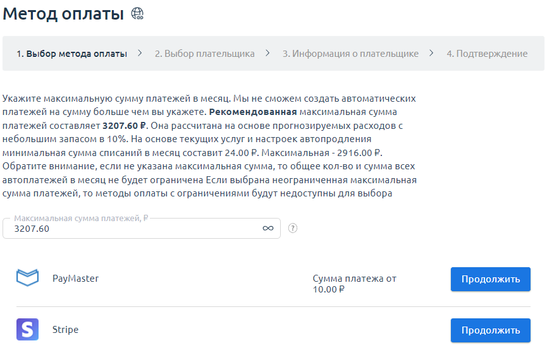Viewport: 547px width, 355px height.
Task: Click the Метод оплаты page heading
Action: tap(63, 14)
